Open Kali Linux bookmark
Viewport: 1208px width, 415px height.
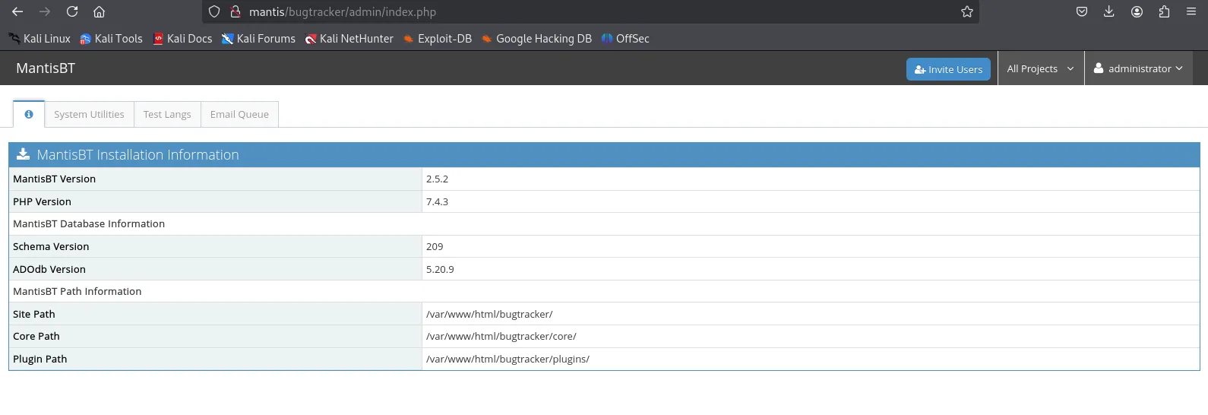[40, 39]
